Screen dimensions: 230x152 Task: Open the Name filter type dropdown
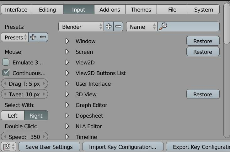[142, 27]
